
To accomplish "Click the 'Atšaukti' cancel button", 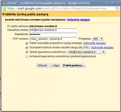I will [42, 65].
